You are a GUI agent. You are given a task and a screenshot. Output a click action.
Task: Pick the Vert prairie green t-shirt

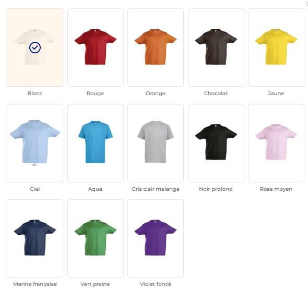pyautogui.click(x=96, y=238)
